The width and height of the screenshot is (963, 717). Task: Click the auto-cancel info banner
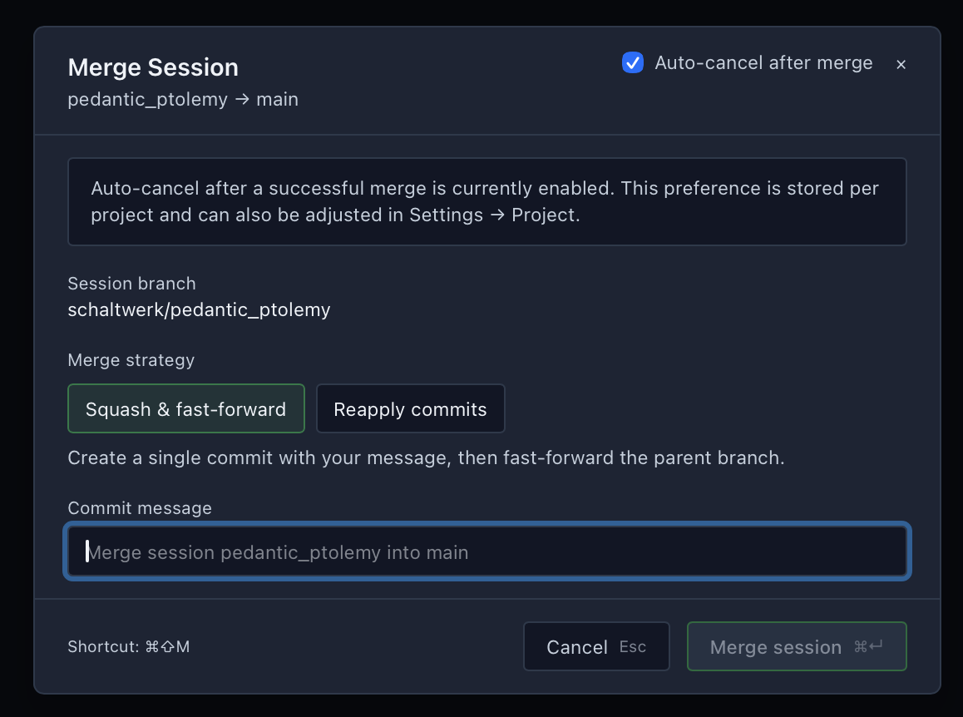[x=486, y=201]
